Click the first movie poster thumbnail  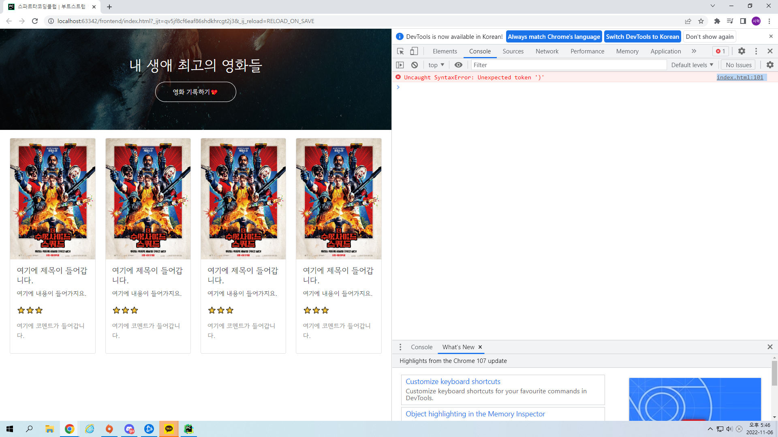click(x=53, y=199)
